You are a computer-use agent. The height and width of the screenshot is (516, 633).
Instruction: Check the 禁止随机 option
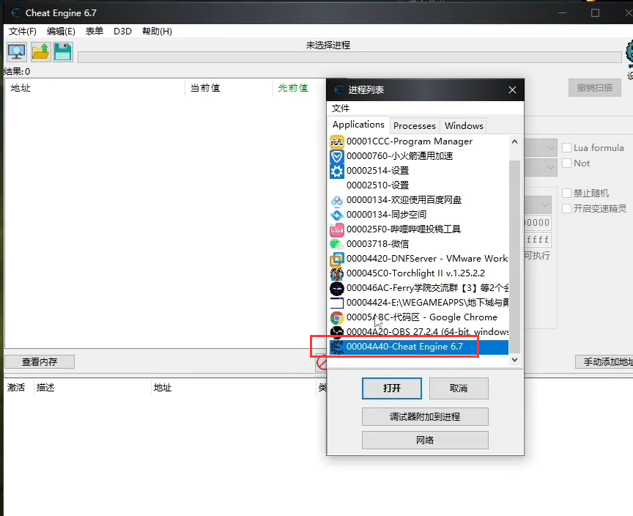pyautogui.click(x=567, y=193)
